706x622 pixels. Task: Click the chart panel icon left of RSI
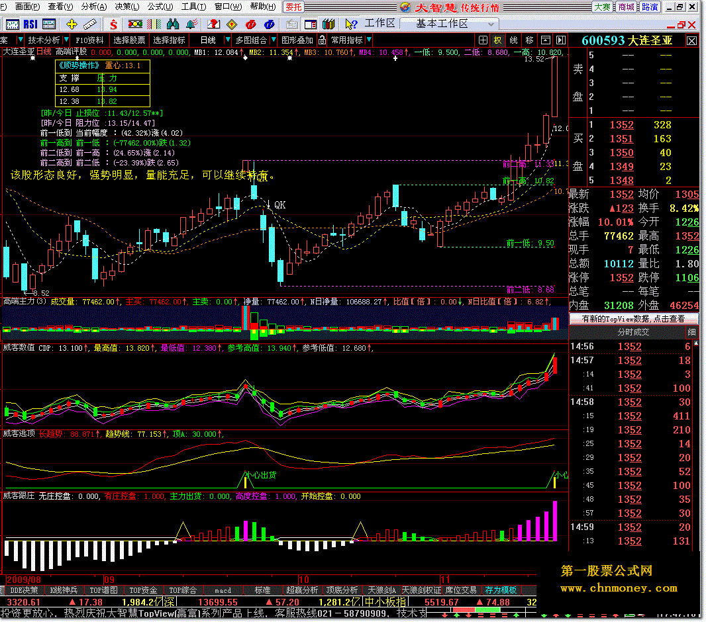click(x=12, y=24)
